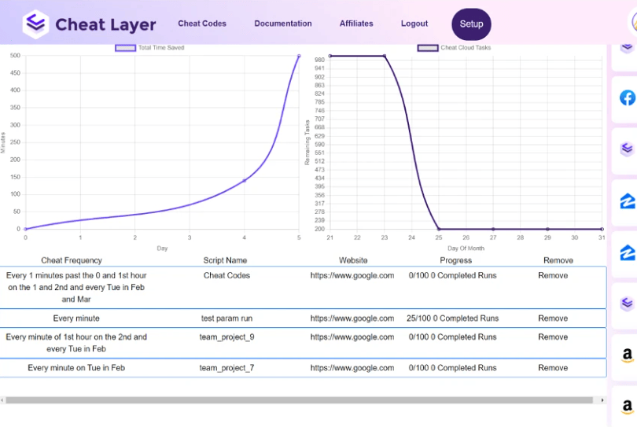Click Logout in the top navigation
This screenshot has height=427, width=637.
point(414,24)
